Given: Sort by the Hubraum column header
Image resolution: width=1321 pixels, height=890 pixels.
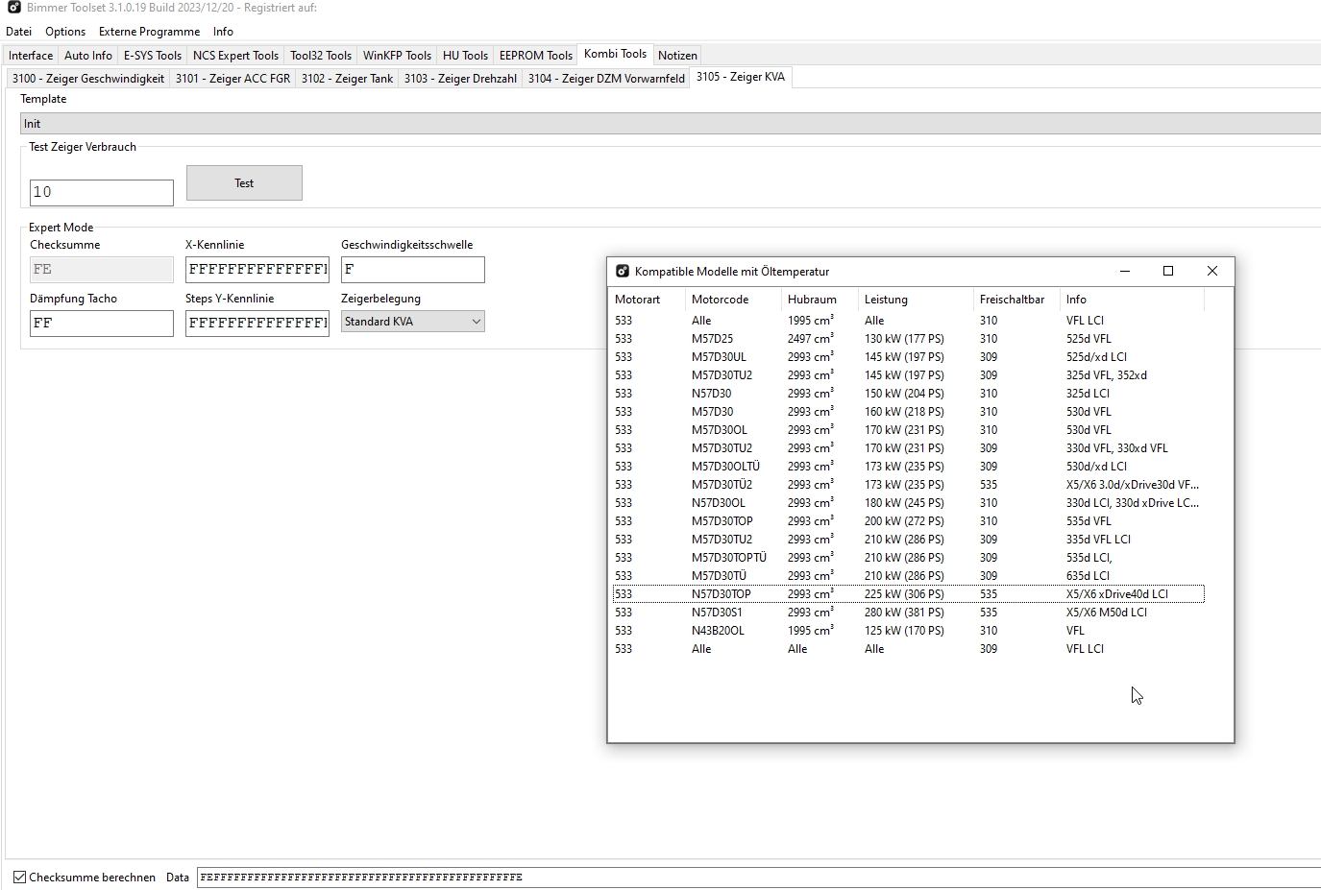Looking at the screenshot, I should (x=820, y=300).
